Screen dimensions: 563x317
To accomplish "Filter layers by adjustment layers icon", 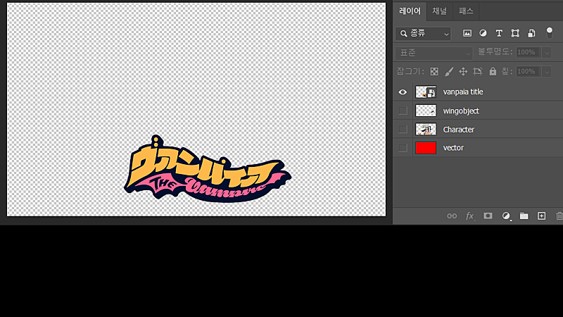I will (x=483, y=33).
